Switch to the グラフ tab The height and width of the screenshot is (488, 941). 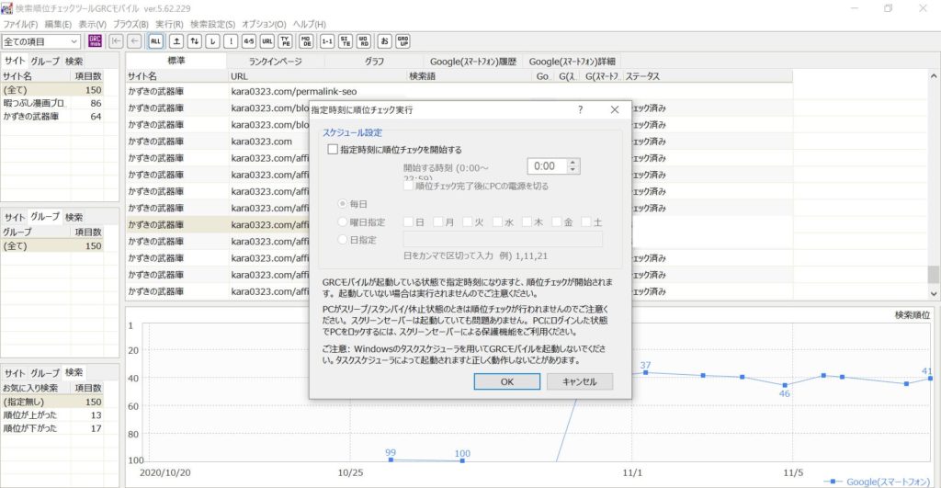tap(374, 62)
